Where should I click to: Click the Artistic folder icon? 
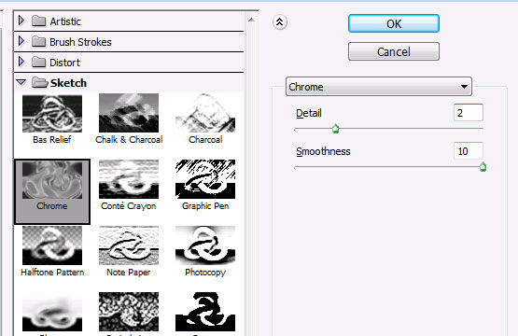[x=38, y=21]
